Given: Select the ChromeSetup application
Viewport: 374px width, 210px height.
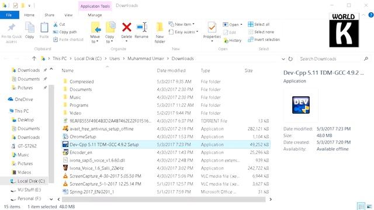Looking at the screenshot, I should (83, 136).
